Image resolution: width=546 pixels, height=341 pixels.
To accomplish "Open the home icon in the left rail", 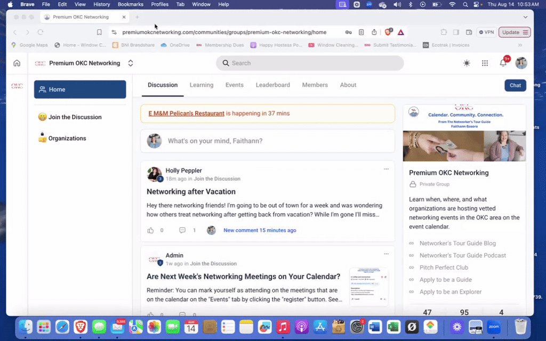I will (17, 63).
